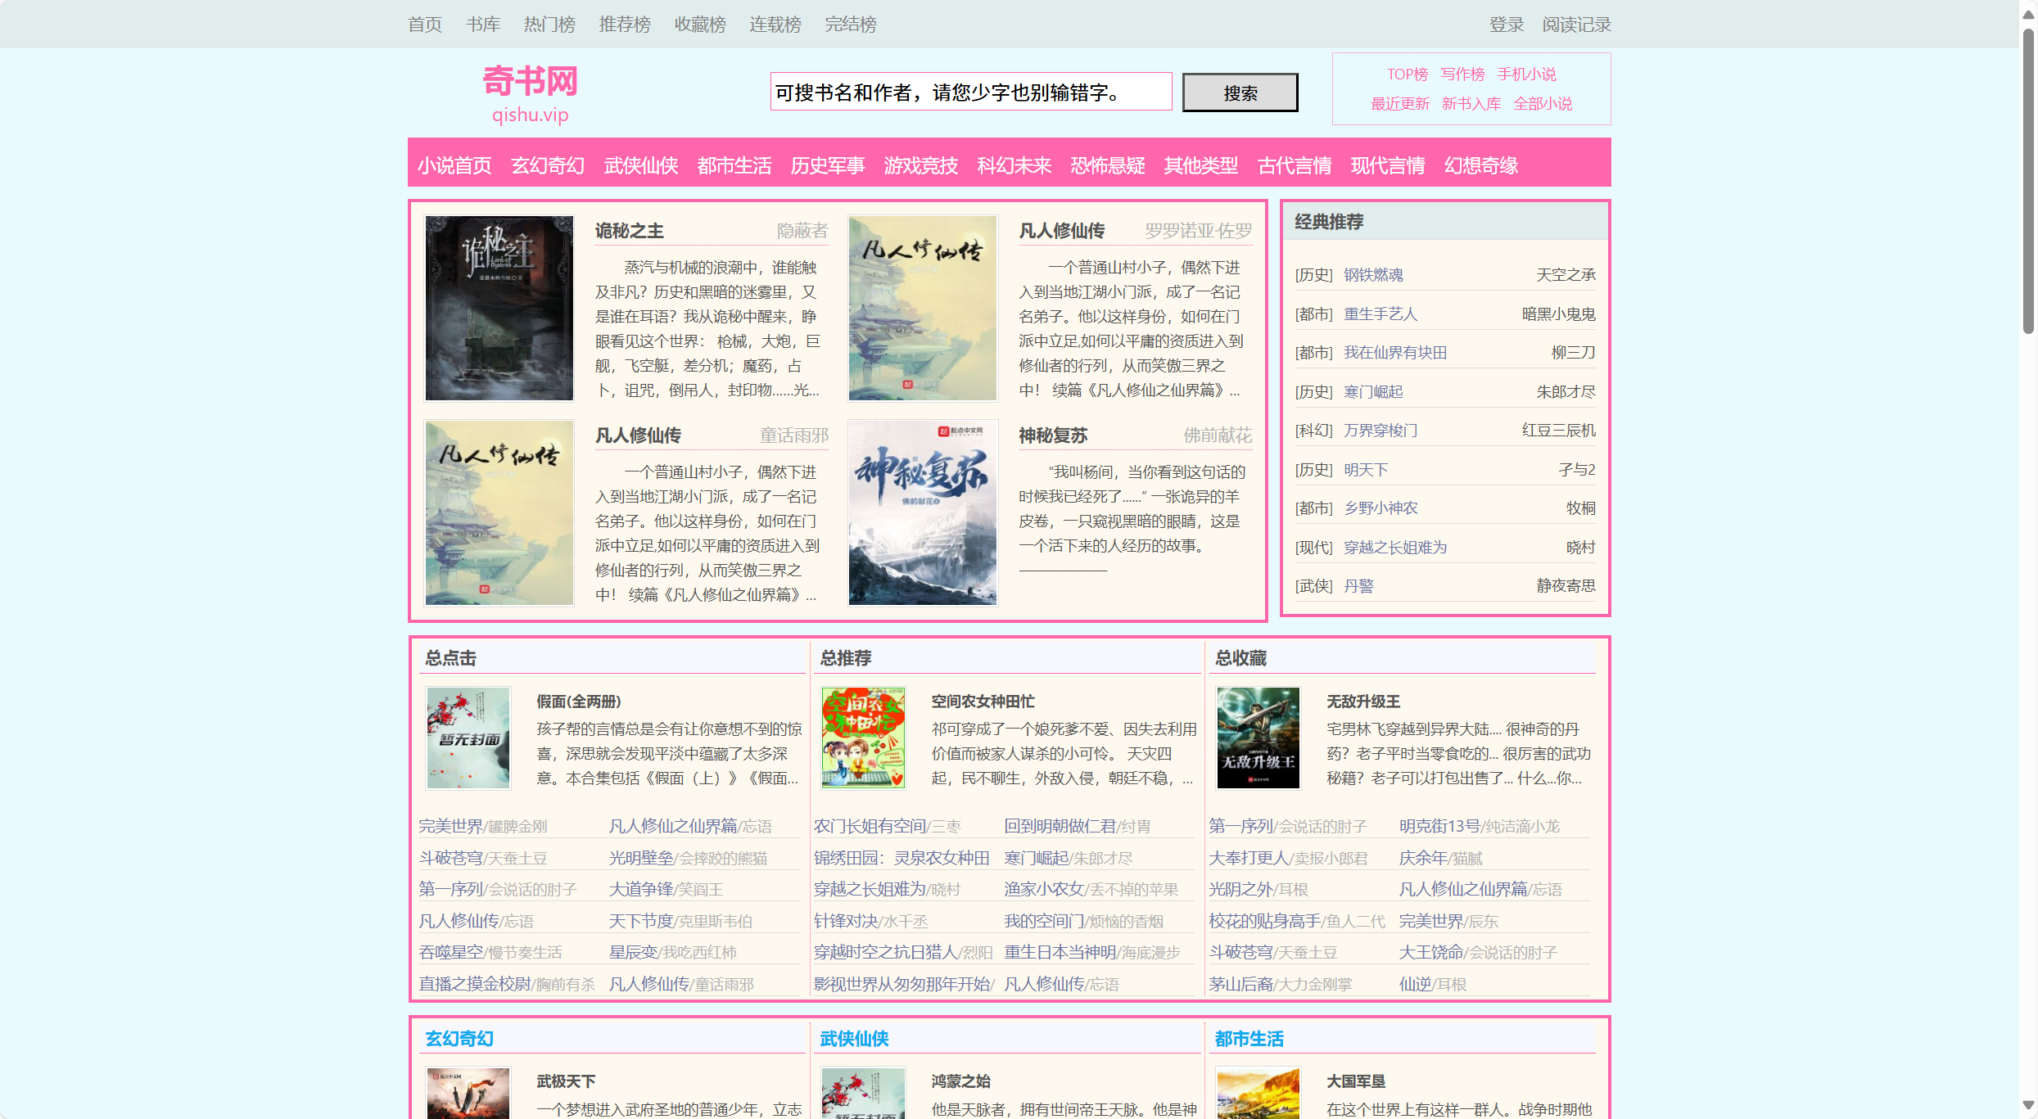Open the 首页 top navigation link
The height and width of the screenshot is (1119, 2038).
425,25
